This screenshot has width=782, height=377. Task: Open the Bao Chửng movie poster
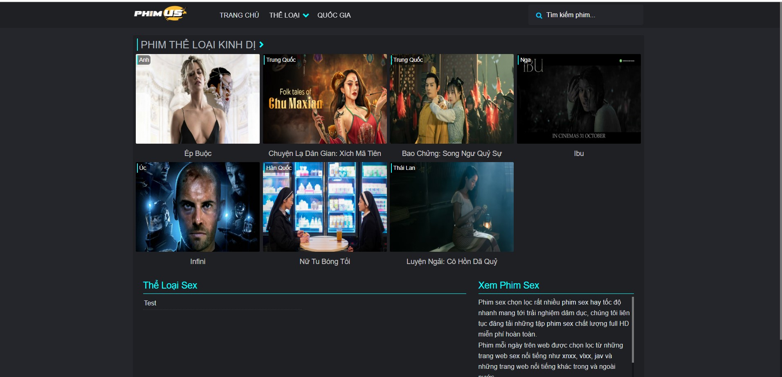click(452, 99)
